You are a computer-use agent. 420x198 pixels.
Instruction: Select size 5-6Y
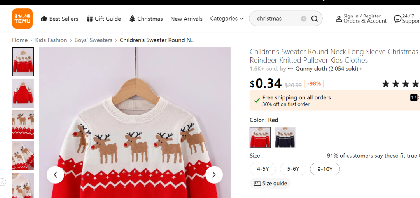tap(293, 169)
